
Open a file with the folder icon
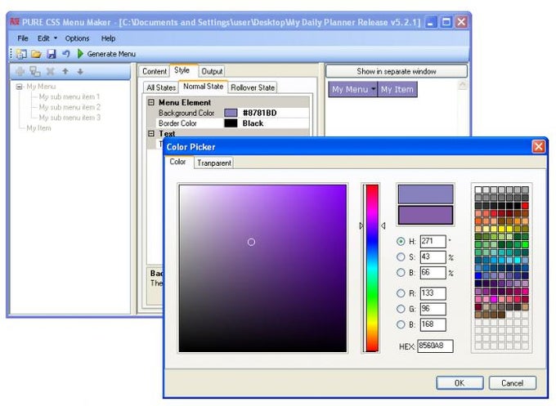click(x=36, y=54)
